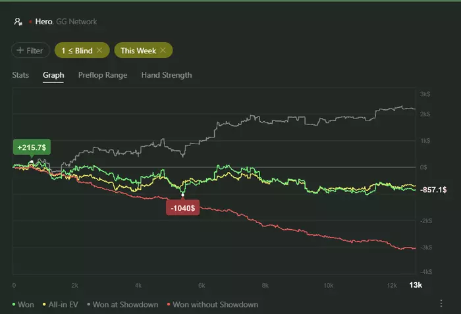Toggle the All-in EV line visibility
Image resolution: width=461 pixels, height=314 pixels.
(64, 305)
